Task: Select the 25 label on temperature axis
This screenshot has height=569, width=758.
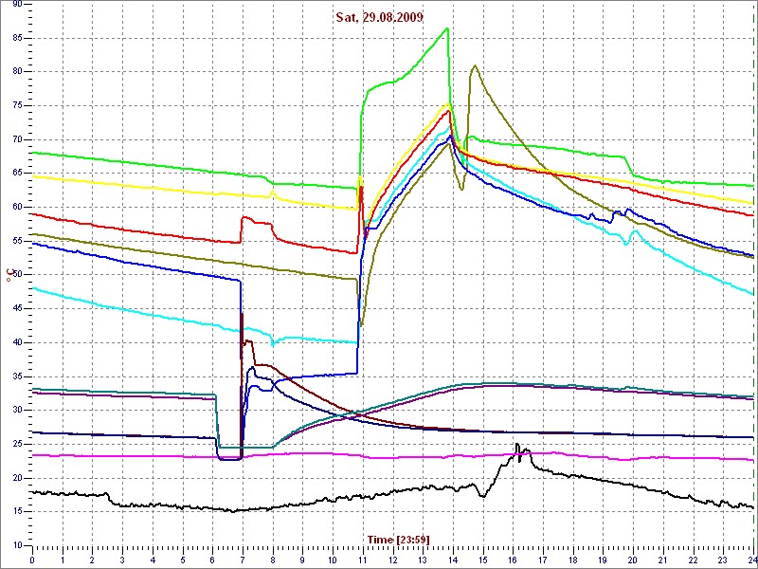Action: coord(16,444)
